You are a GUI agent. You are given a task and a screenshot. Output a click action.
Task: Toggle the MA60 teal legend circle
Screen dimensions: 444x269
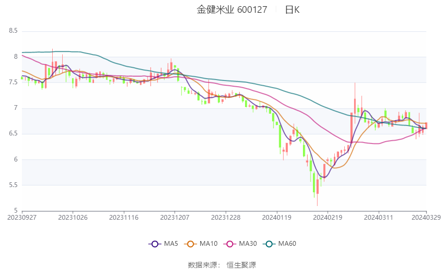269,244
